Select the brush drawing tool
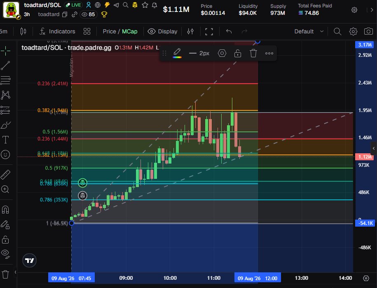 [x=5, y=125]
